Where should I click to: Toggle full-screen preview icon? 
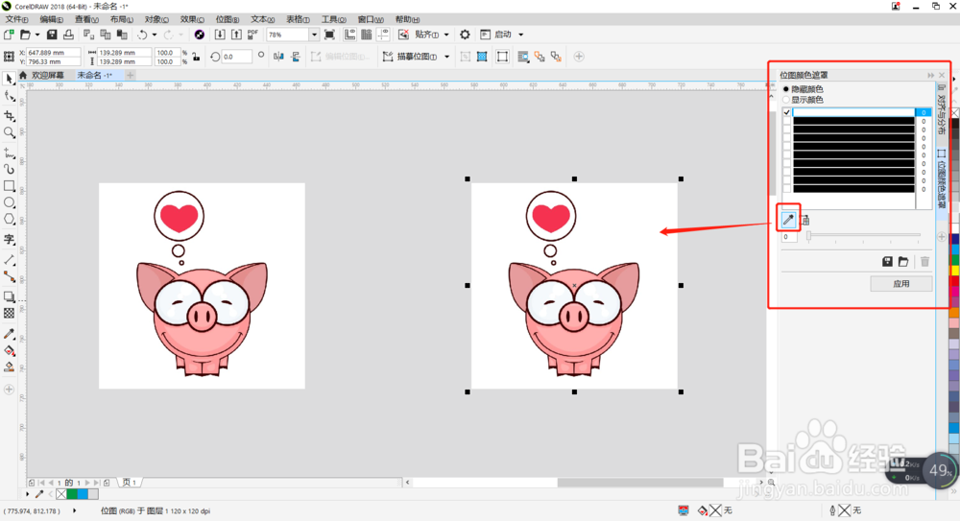point(329,35)
